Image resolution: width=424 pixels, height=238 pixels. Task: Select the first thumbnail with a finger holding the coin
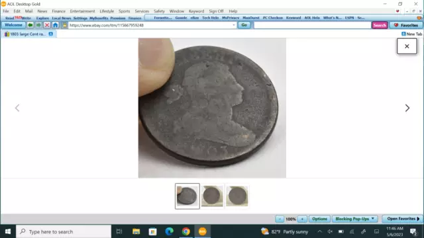coord(187,196)
